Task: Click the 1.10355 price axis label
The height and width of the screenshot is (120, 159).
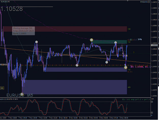Action: 154,96
